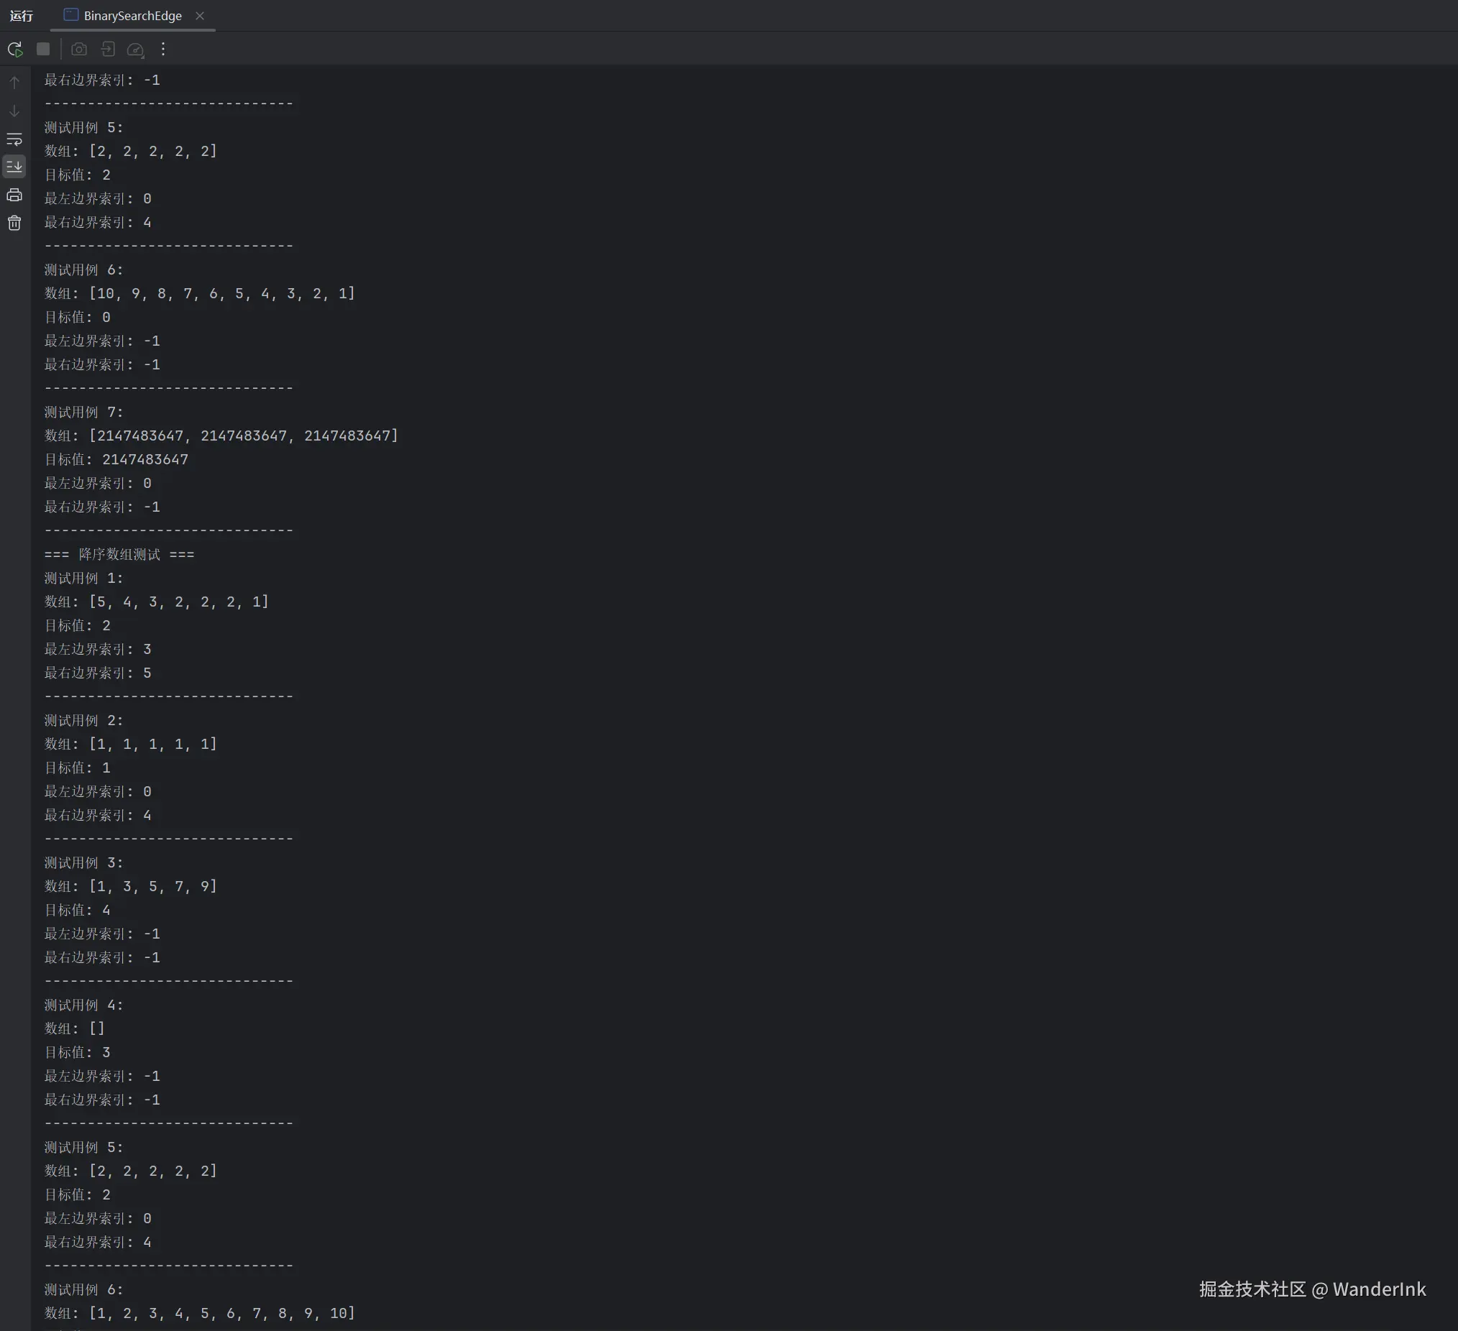Screen dimensions: 1458x1331
Task: Rerun BinarySearchEdge with the rerun icon
Action: (14, 49)
